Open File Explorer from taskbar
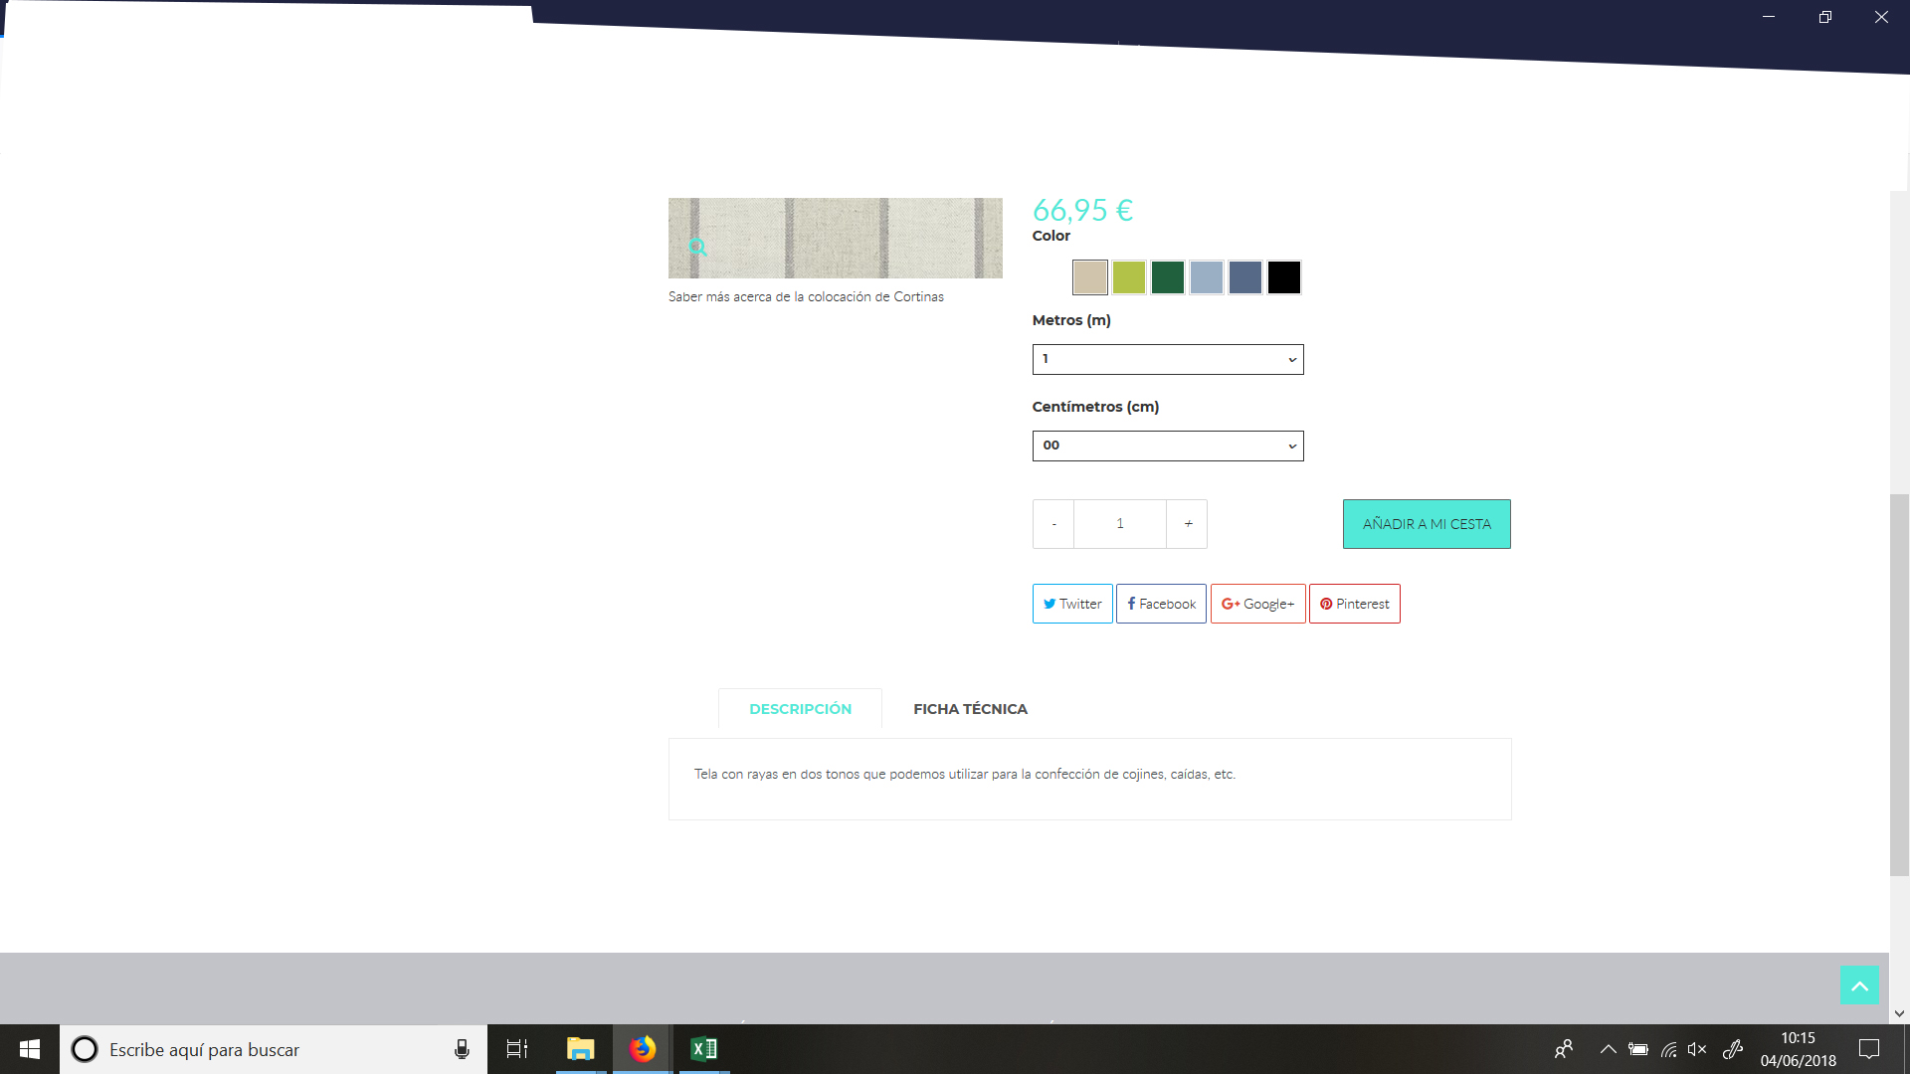This screenshot has height=1074, width=1910. [580, 1049]
